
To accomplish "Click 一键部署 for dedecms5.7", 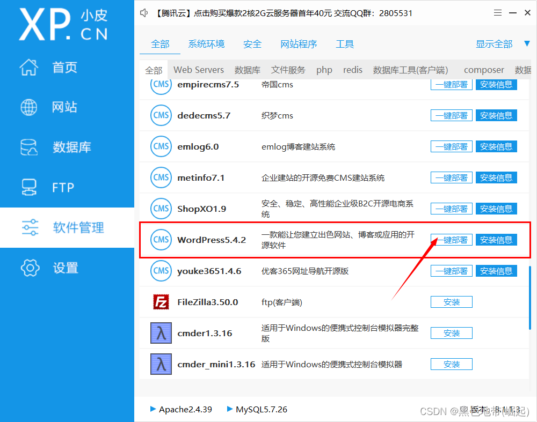I will (452, 116).
